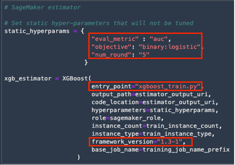This screenshot has width=235, height=165.
Task: Click the xgb_estimator variable name
Action: pyautogui.click(x=28, y=78)
